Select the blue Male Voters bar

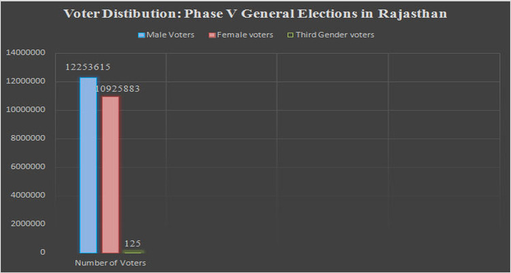pos(89,164)
